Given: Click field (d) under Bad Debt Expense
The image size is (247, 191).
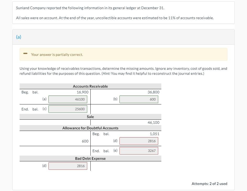Looking at the screenshot, I should (x=68, y=166).
